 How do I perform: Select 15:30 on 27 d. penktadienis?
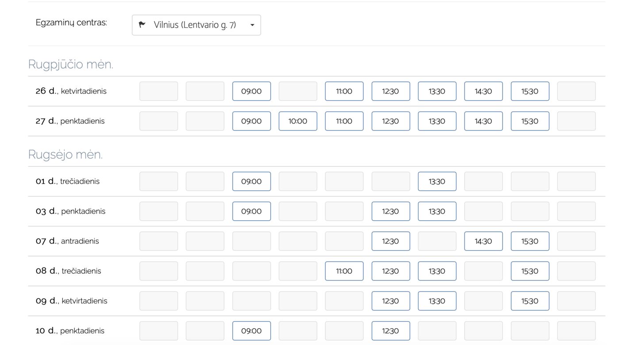point(530,121)
